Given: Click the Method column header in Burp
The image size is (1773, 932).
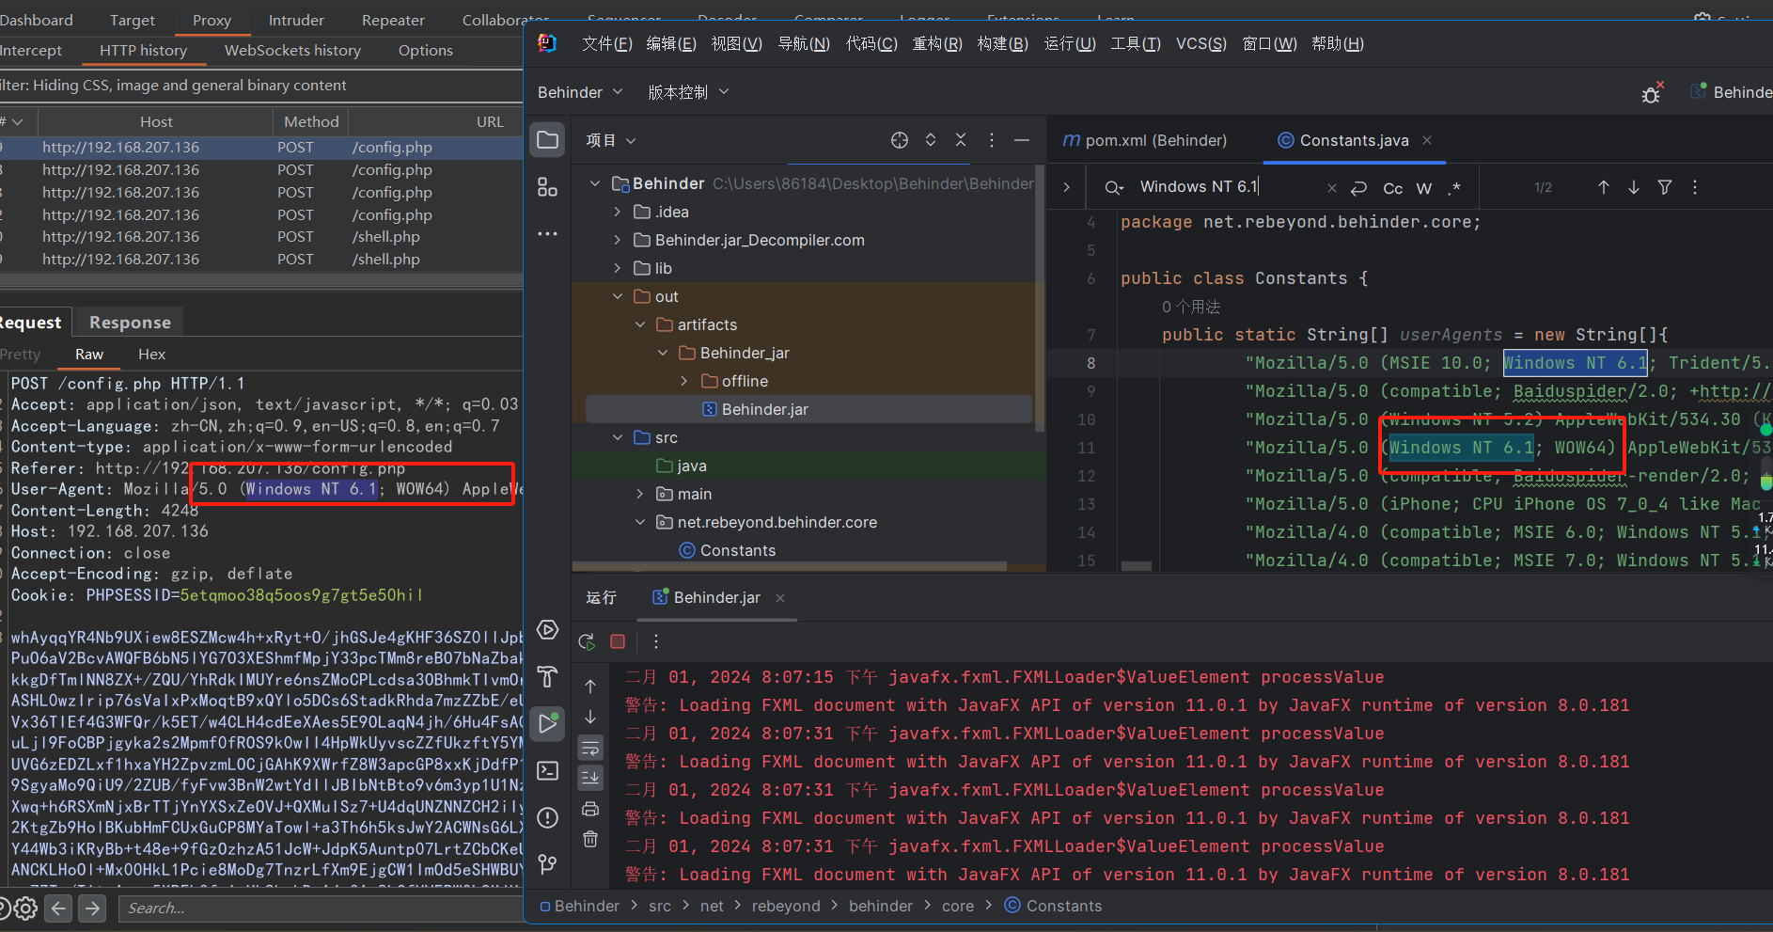Looking at the screenshot, I should (x=311, y=121).
